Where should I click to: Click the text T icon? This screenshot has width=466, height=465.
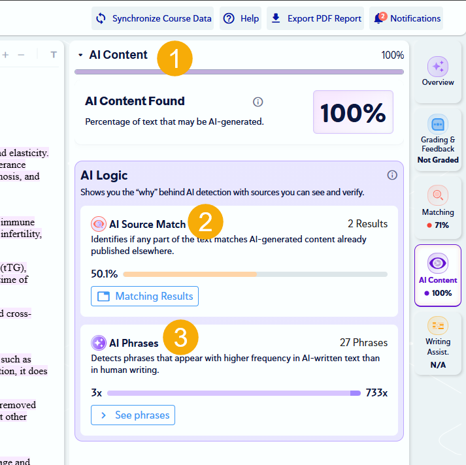(54, 55)
